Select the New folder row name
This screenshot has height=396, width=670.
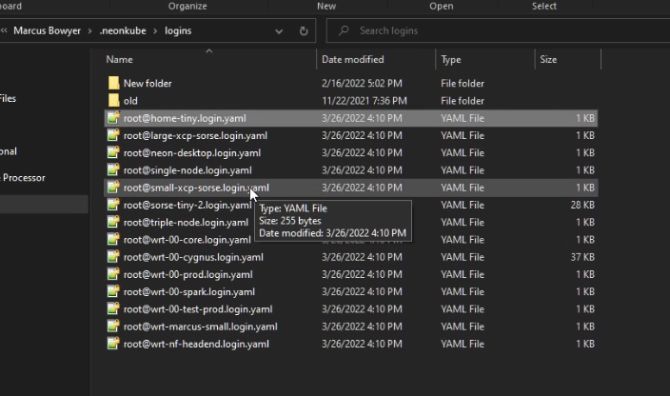[148, 84]
